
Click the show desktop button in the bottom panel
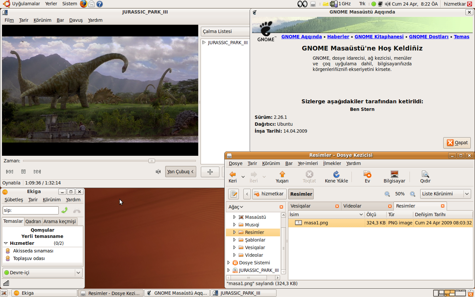4,293
